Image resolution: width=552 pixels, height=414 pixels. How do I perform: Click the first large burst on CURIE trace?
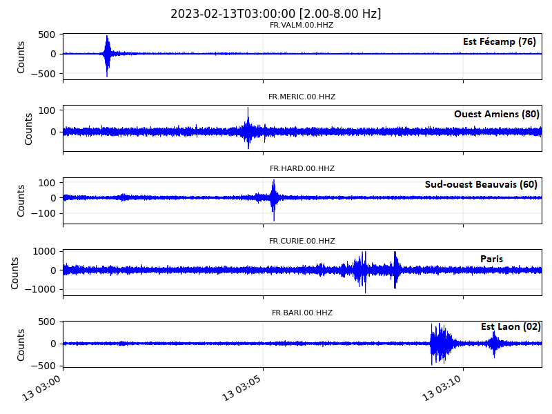tap(361, 270)
